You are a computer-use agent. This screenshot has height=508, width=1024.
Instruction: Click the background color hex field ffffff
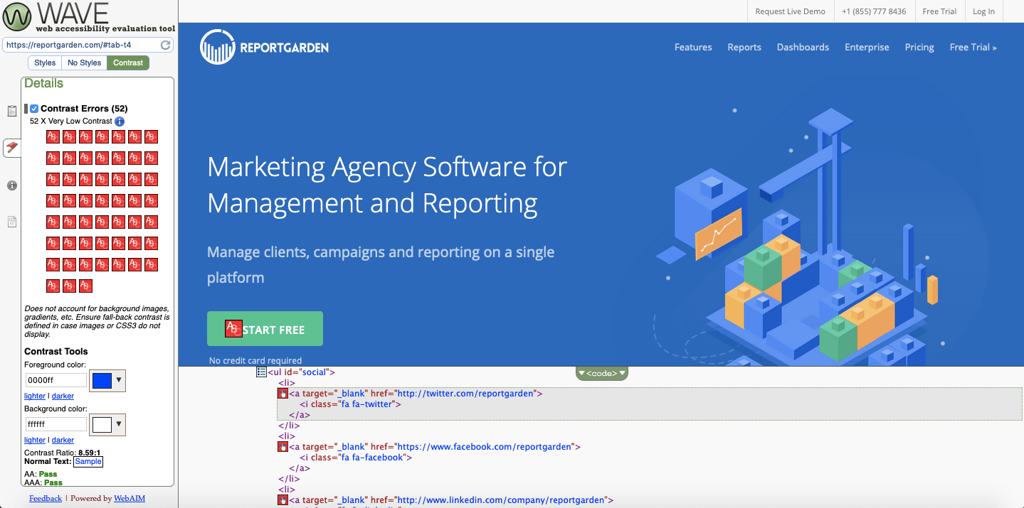coord(56,424)
